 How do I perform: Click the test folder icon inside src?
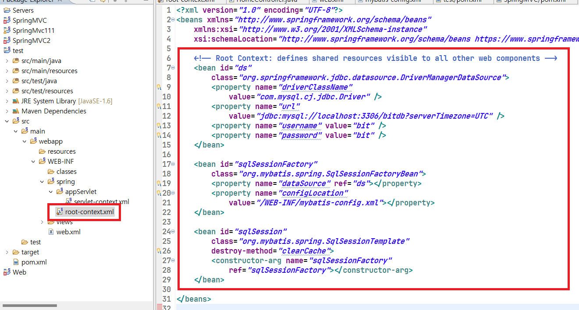[x=25, y=242]
